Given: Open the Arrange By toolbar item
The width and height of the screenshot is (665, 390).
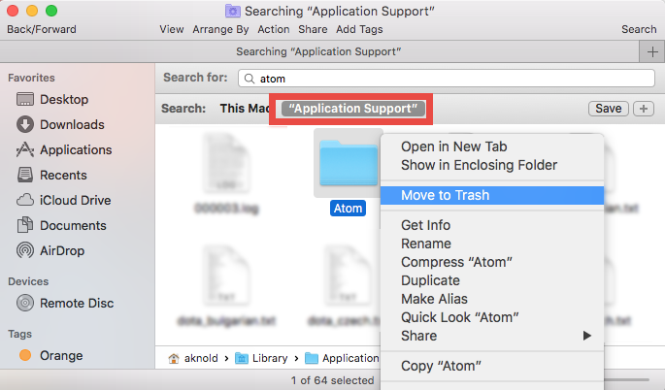Looking at the screenshot, I should (220, 29).
